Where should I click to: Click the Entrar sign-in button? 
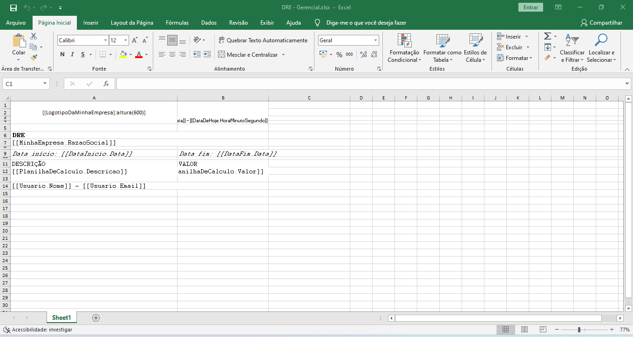coord(531,7)
